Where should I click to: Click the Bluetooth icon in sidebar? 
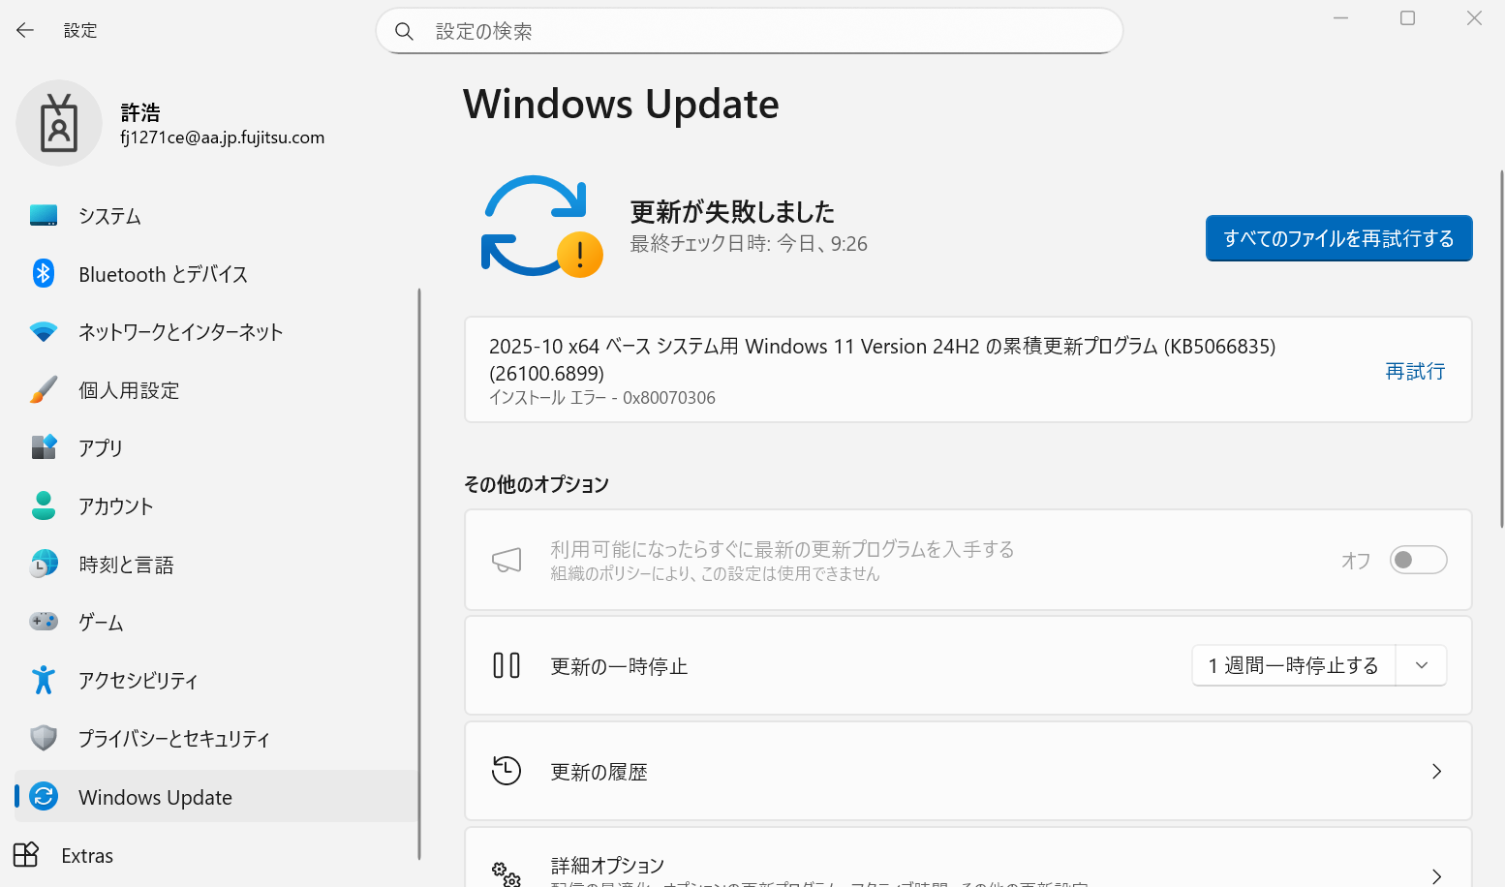pos(44,274)
